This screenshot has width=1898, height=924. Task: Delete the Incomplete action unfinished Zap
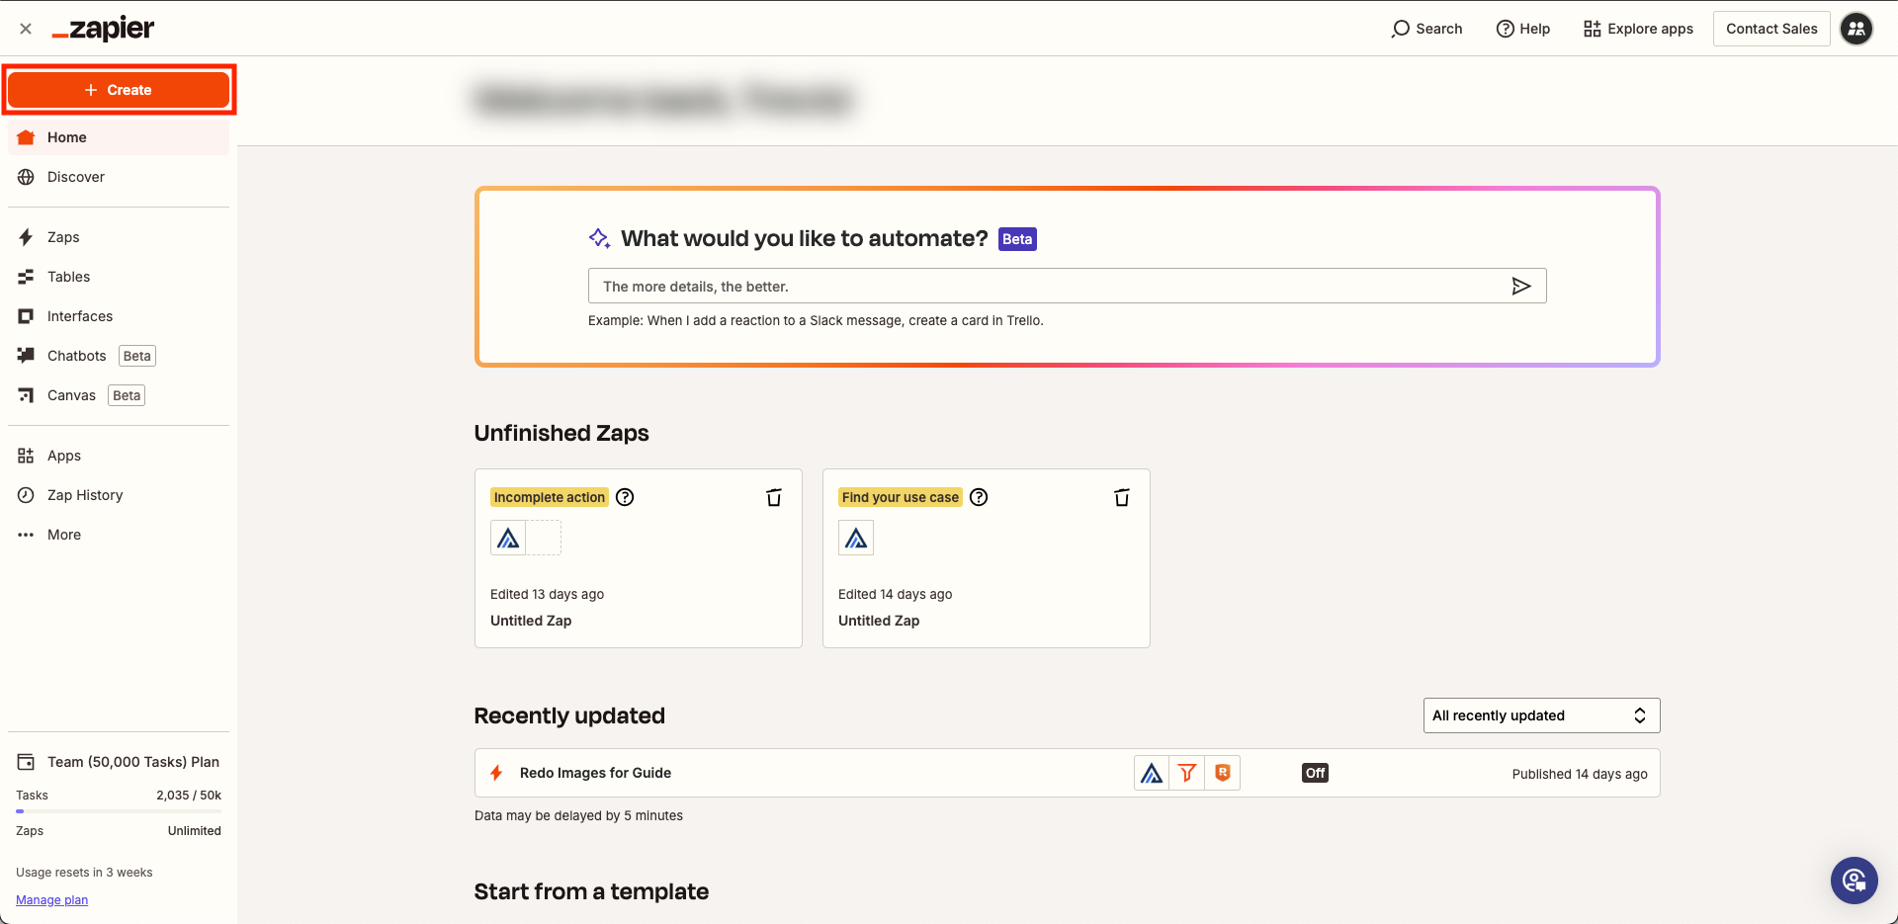click(x=774, y=497)
